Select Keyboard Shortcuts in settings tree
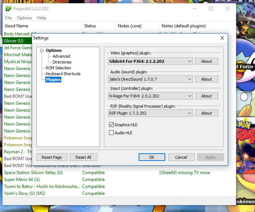255x212 pixels. [63, 74]
